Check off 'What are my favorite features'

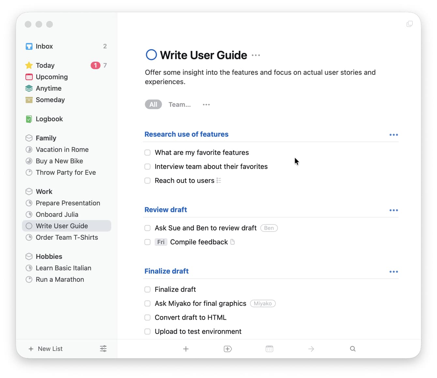coord(147,153)
